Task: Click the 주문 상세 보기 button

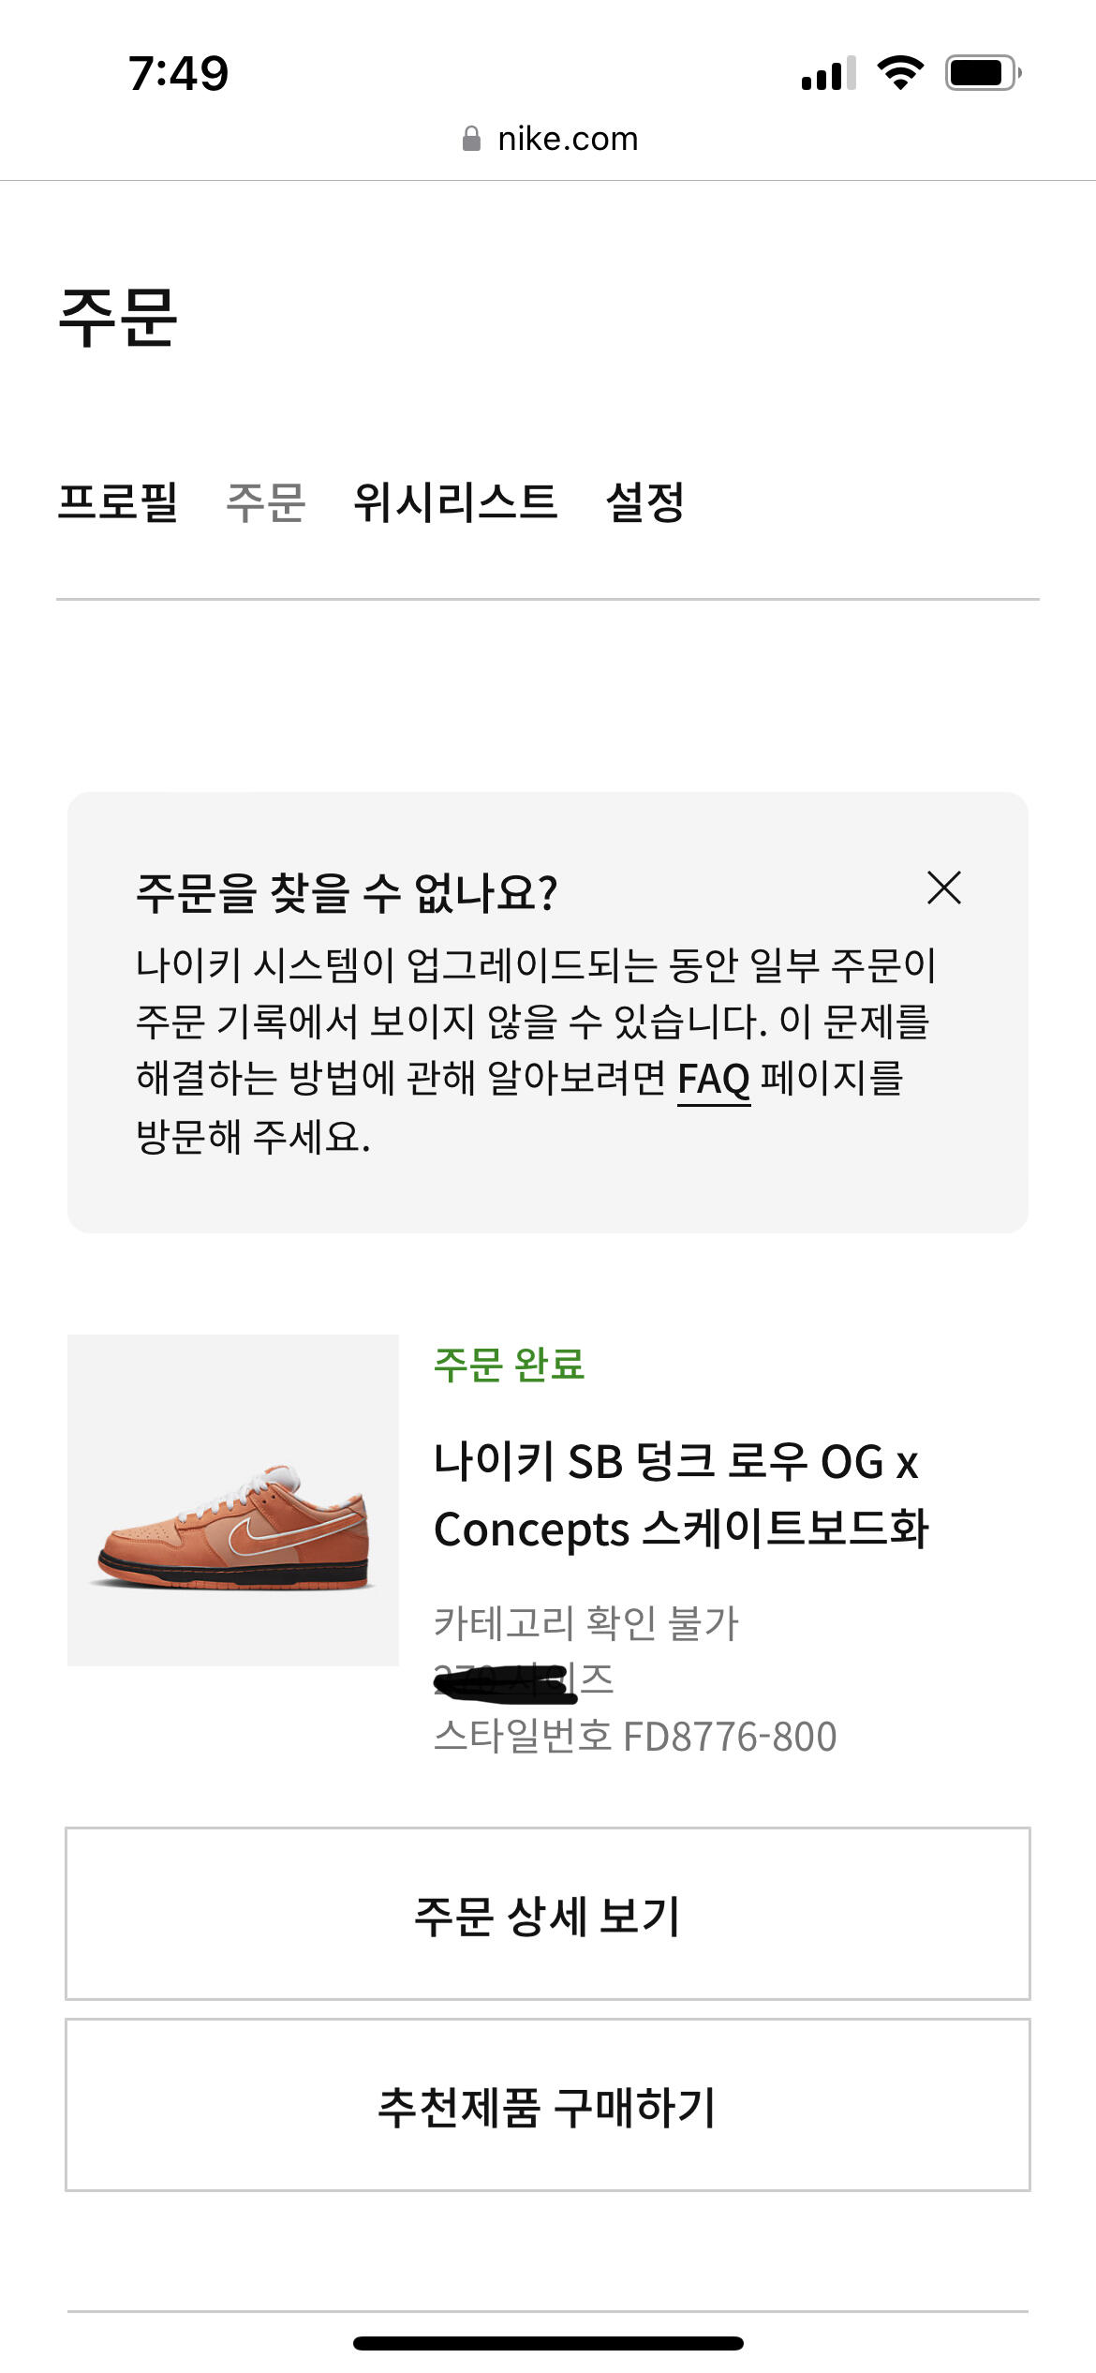Action: tap(547, 1914)
